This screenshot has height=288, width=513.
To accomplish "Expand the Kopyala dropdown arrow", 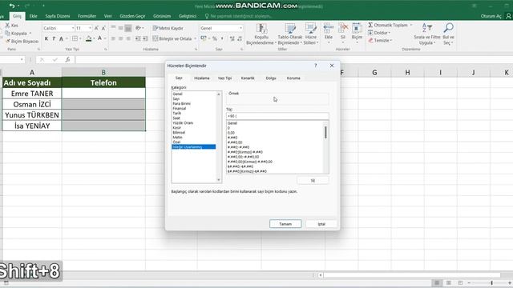I will (30, 34).
